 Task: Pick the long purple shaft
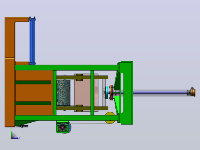pos(160,93)
